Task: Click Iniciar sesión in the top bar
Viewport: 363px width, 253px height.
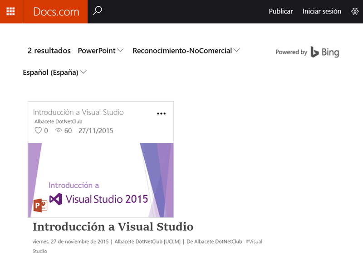Action: coord(322,11)
